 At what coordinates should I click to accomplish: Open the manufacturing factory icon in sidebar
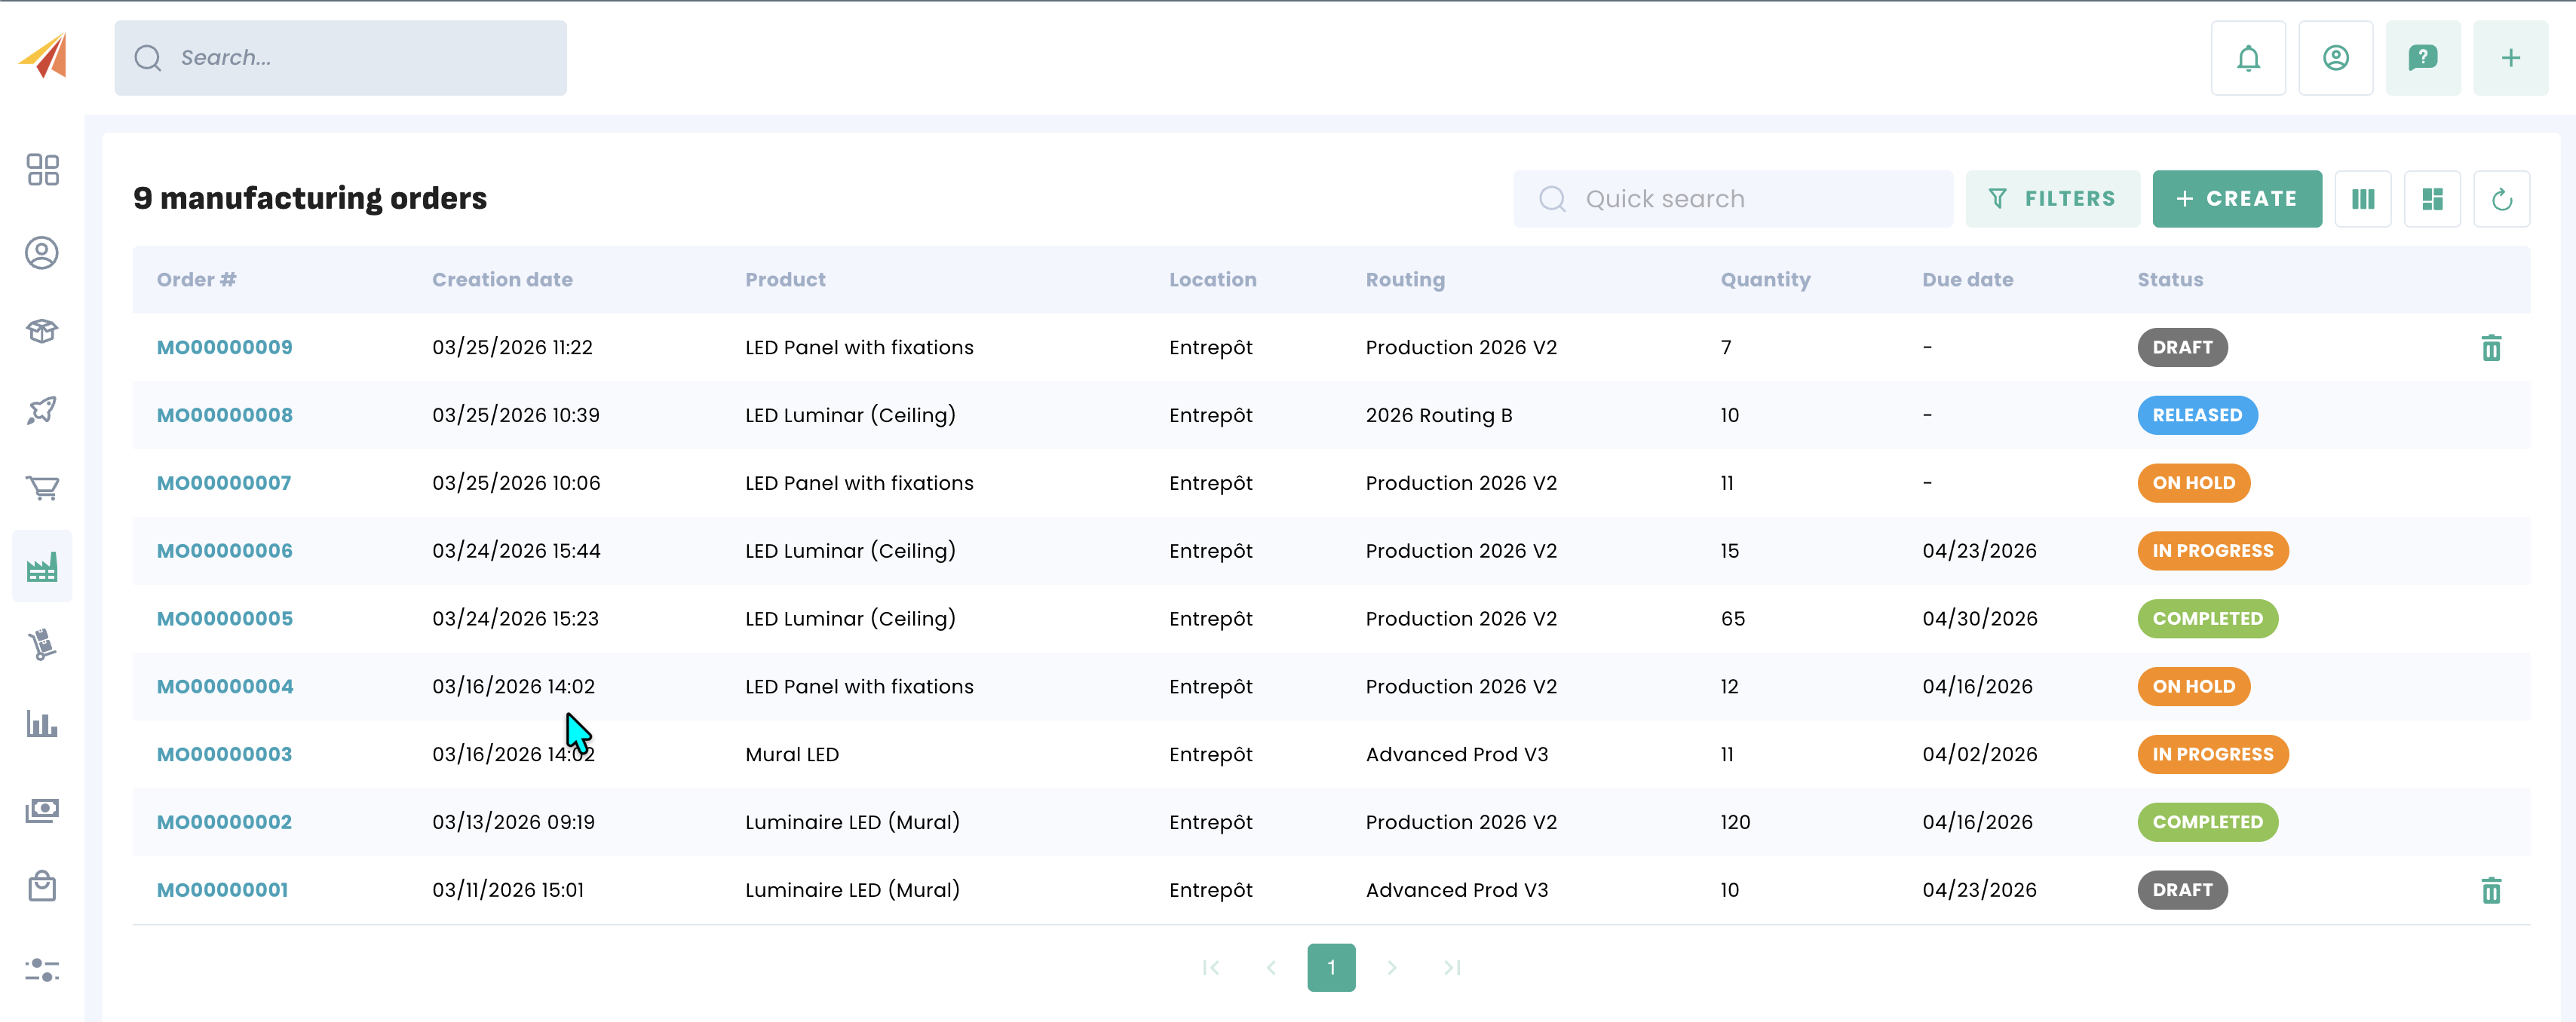(42, 567)
